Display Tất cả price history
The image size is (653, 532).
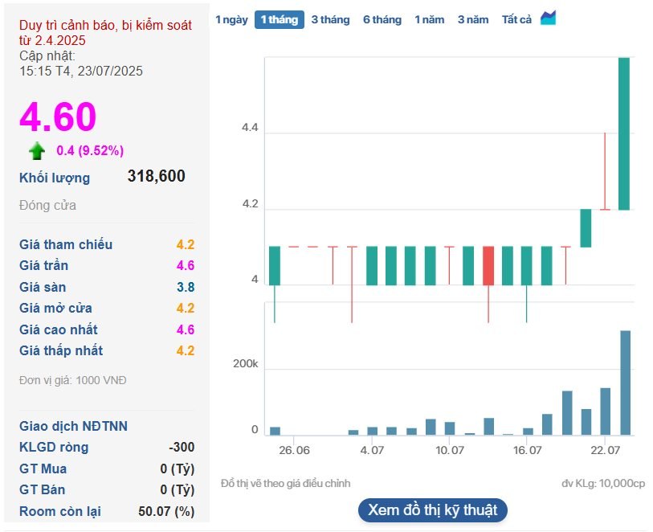(x=516, y=20)
